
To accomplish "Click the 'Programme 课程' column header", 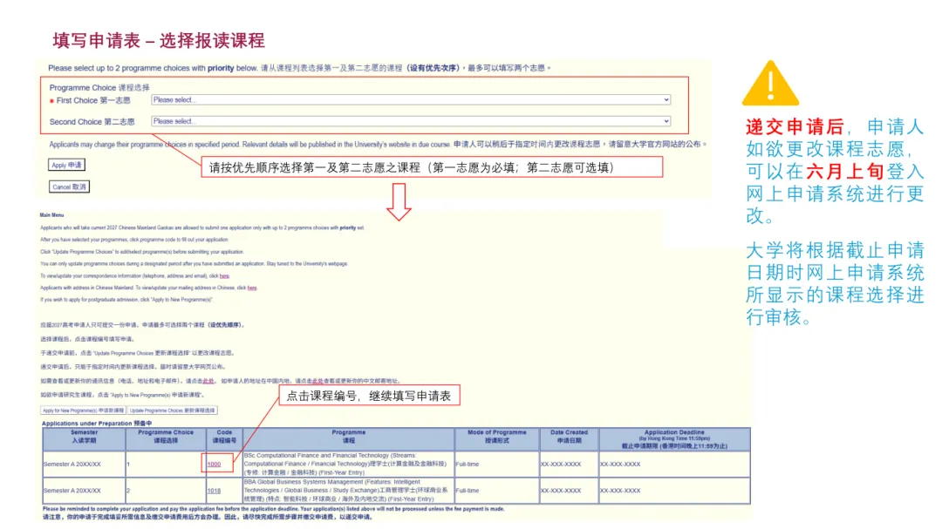I will point(348,439).
